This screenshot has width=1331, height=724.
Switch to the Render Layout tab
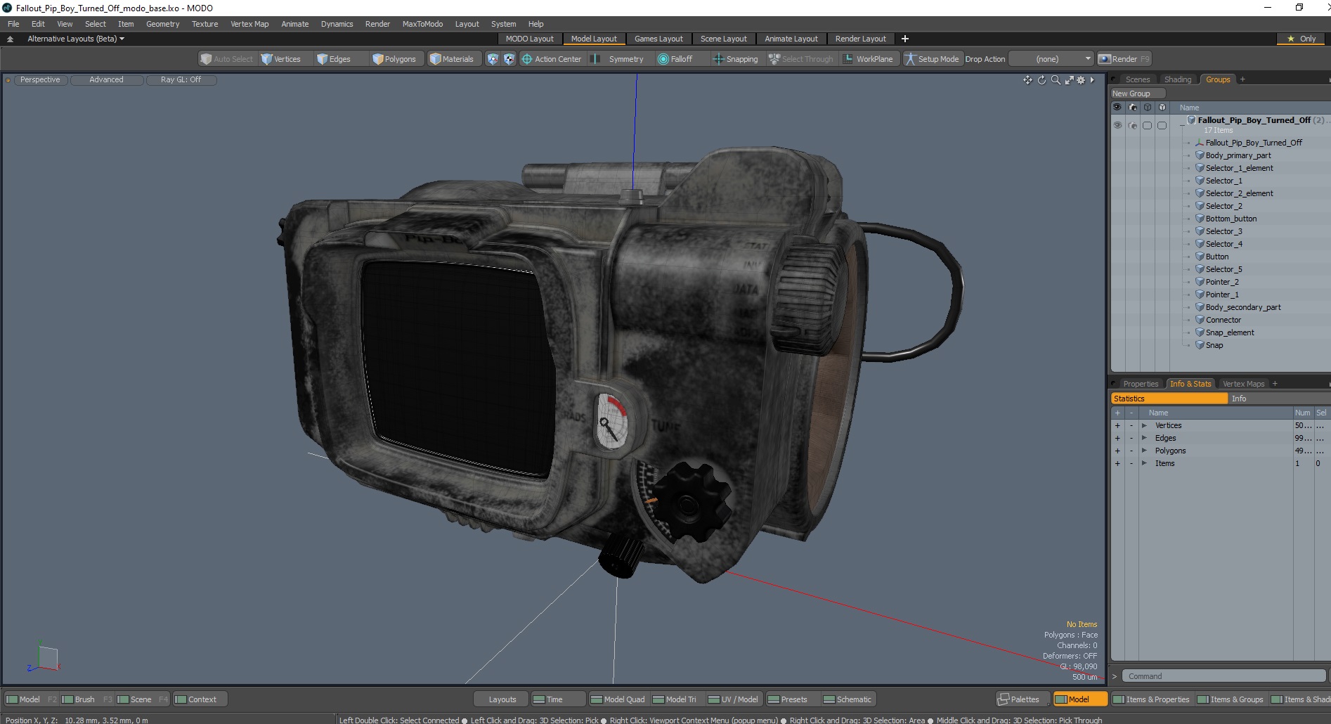coord(860,39)
